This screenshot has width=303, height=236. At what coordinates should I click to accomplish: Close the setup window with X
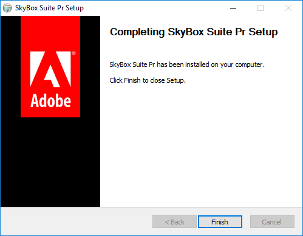288,8
